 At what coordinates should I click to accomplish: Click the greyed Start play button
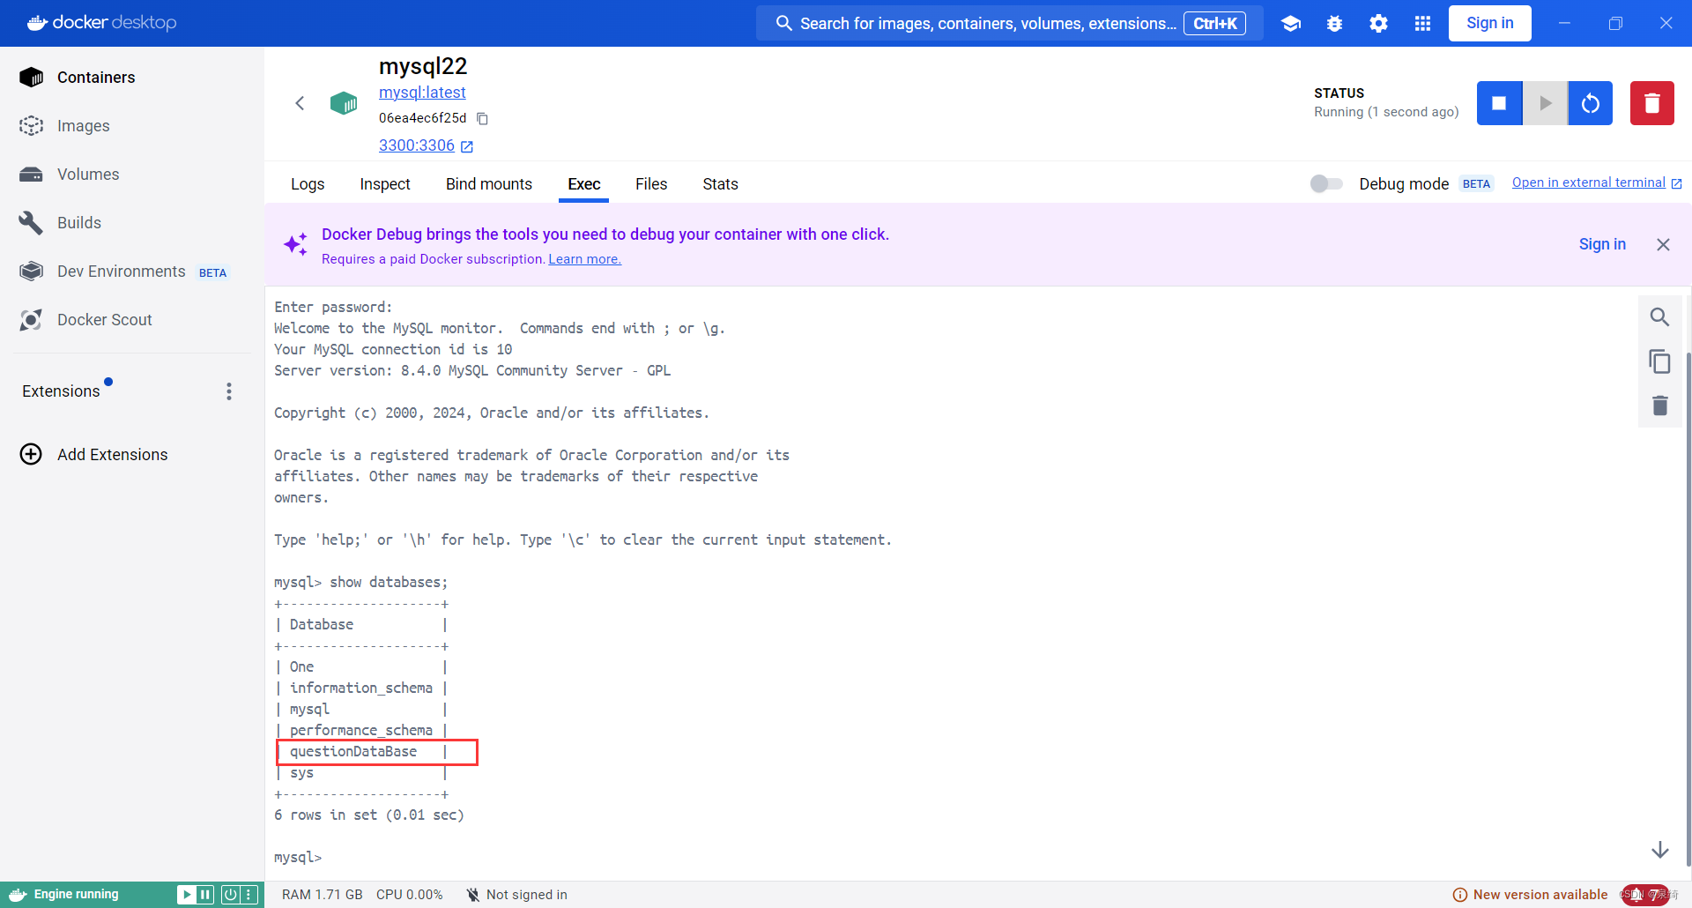[x=1546, y=103]
